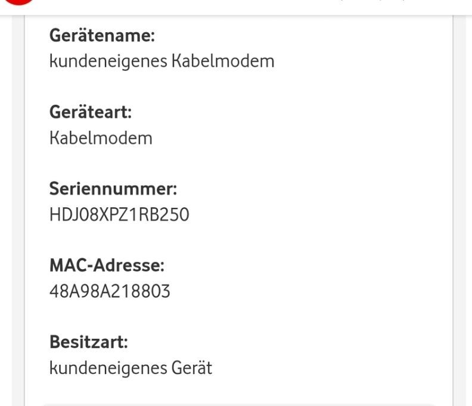Click the Geräteart label
Image resolution: width=472 pixels, height=406 pixels.
coord(90,113)
